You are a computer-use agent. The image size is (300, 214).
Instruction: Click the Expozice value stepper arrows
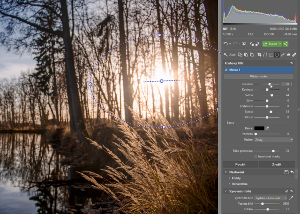point(292,84)
